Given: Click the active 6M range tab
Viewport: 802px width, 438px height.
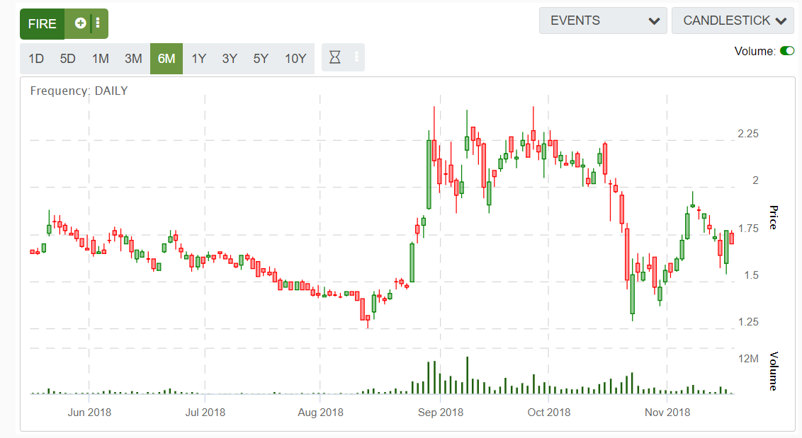Looking at the screenshot, I should 166,59.
